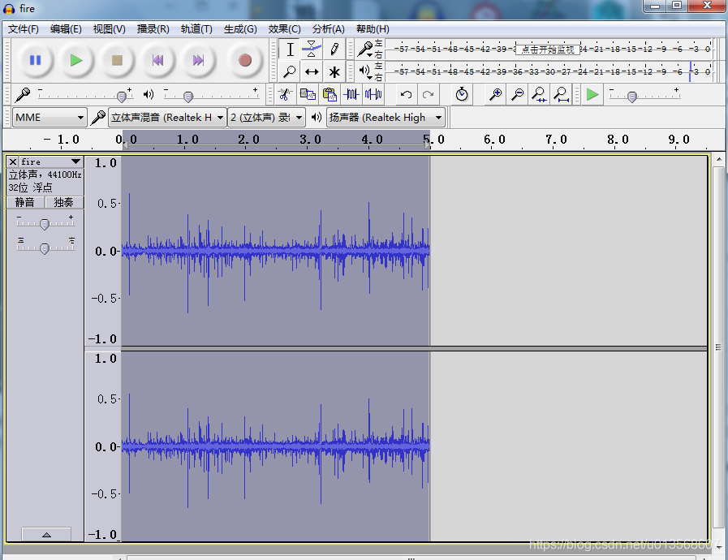The image size is (728, 560).
Task: Select the Time Shift tool
Action: [312, 71]
